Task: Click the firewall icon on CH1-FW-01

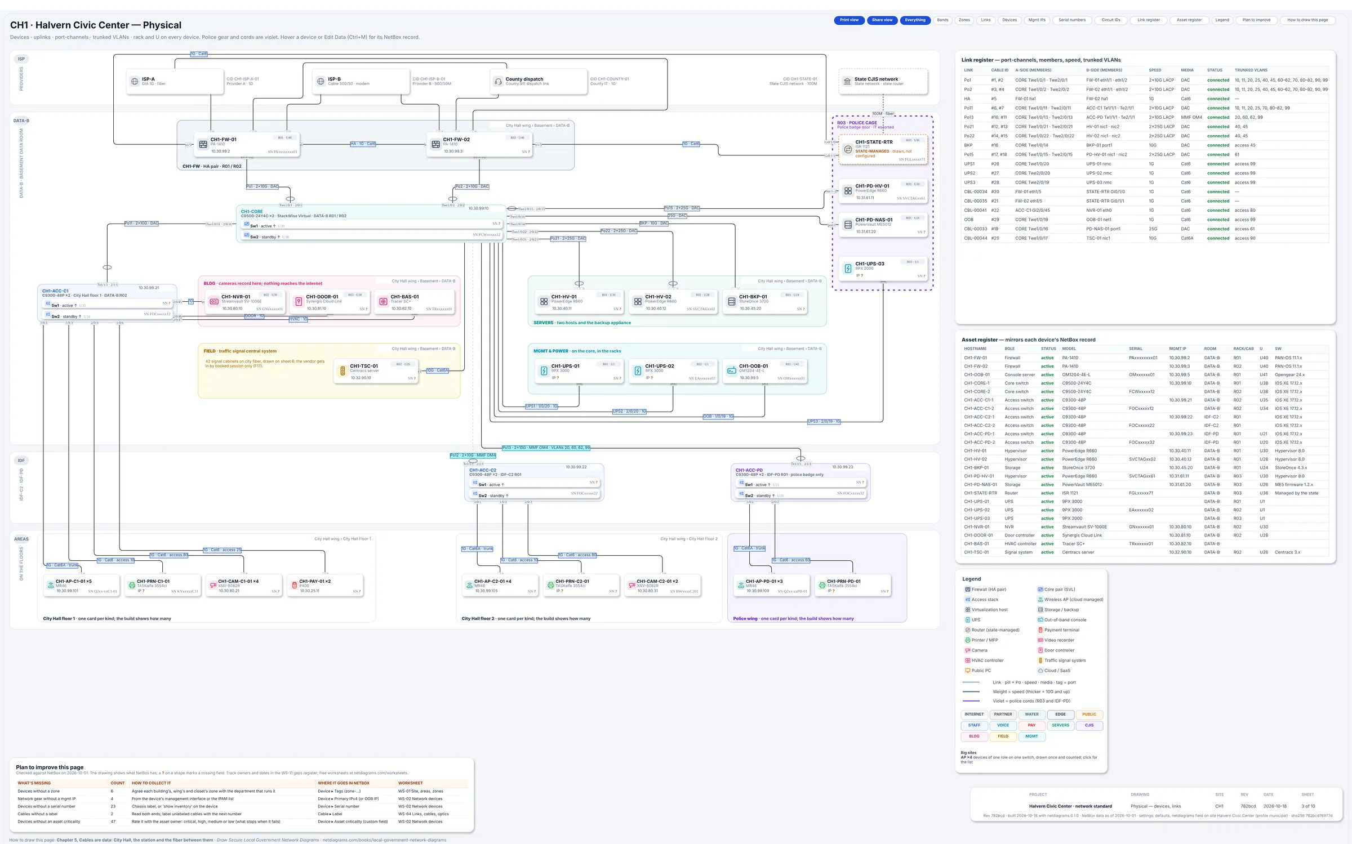Action: pyautogui.click(x=203, y=145)
